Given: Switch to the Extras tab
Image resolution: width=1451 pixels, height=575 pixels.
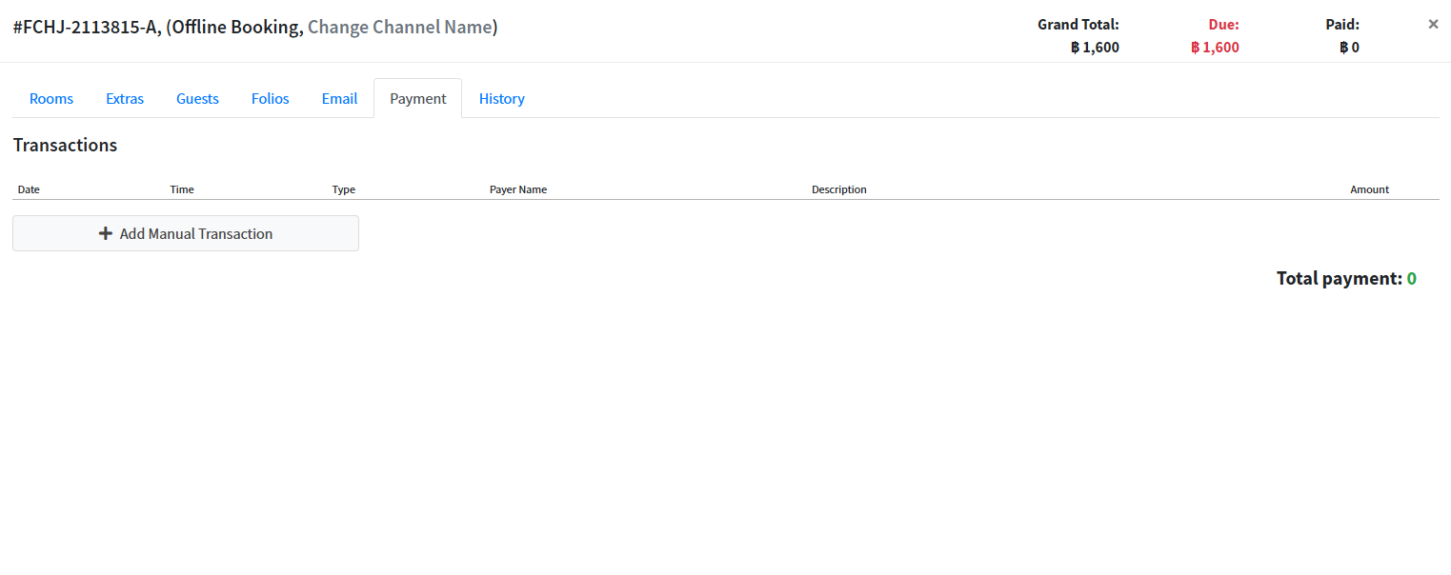Looking at the screenshot, I should 125,98.
